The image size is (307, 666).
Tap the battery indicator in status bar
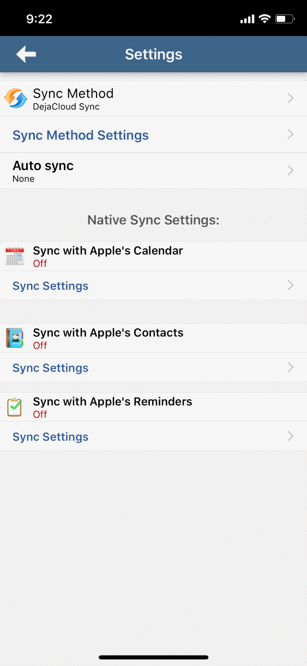point(285,19)
